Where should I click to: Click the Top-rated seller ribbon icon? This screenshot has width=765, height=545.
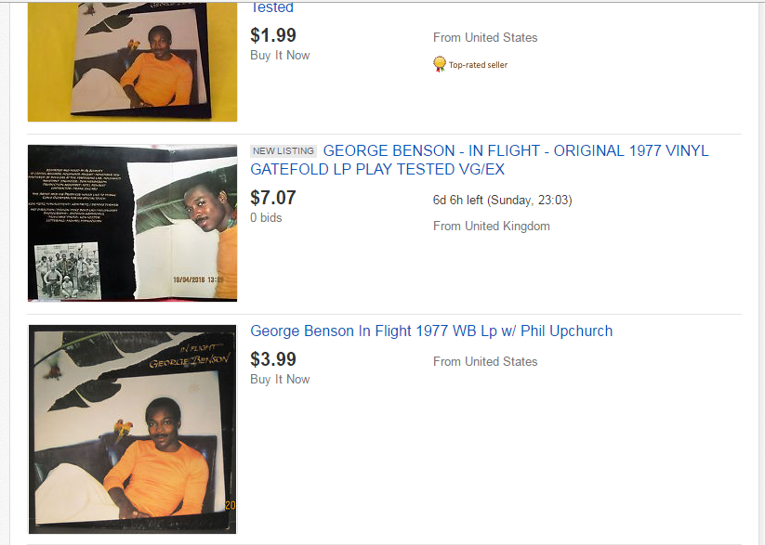pos(440,64)
